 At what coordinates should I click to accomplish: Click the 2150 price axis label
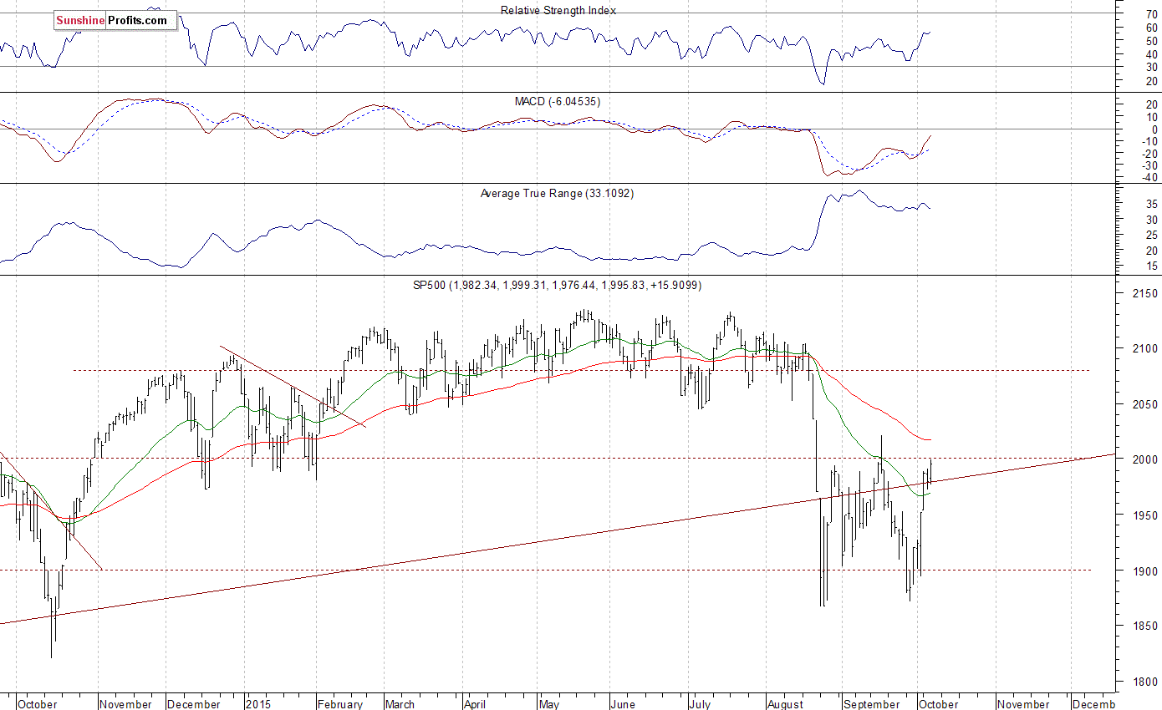(x=1145, y=294)
